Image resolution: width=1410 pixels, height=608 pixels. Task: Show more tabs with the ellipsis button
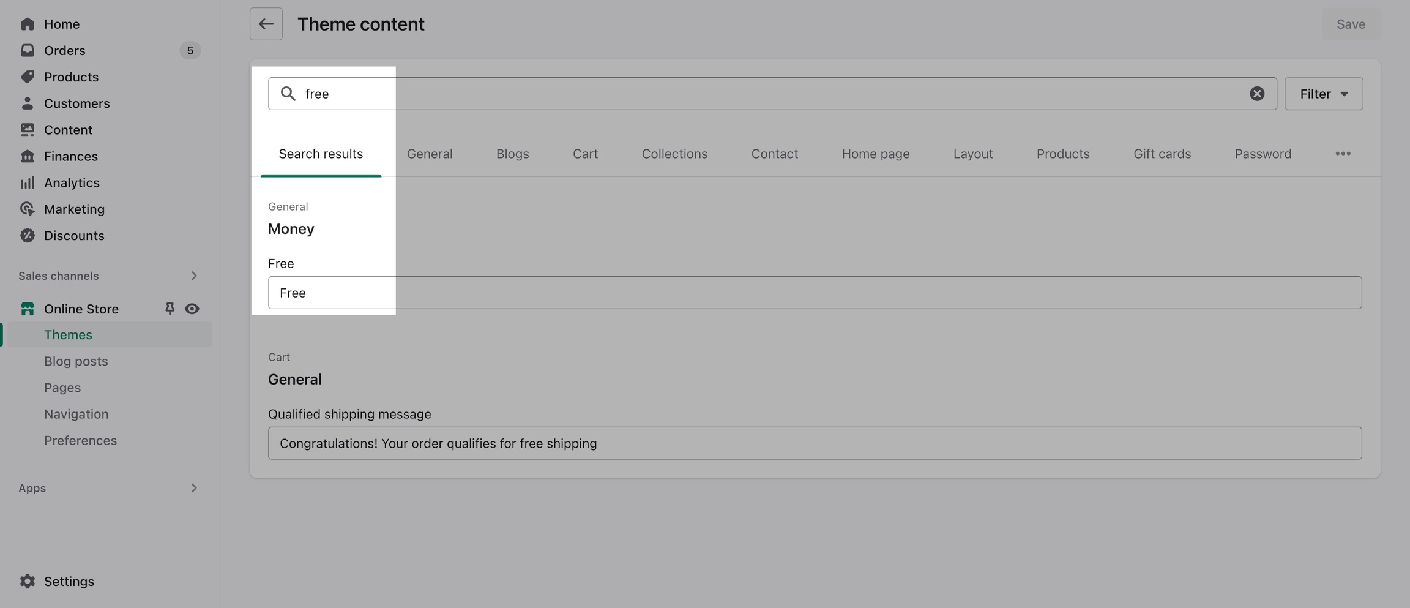click(x=1343, y=154)
